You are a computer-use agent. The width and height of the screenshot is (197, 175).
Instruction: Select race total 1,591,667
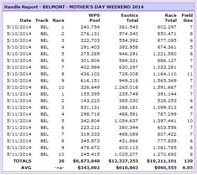pyautogui.click(x=165, y=87)
